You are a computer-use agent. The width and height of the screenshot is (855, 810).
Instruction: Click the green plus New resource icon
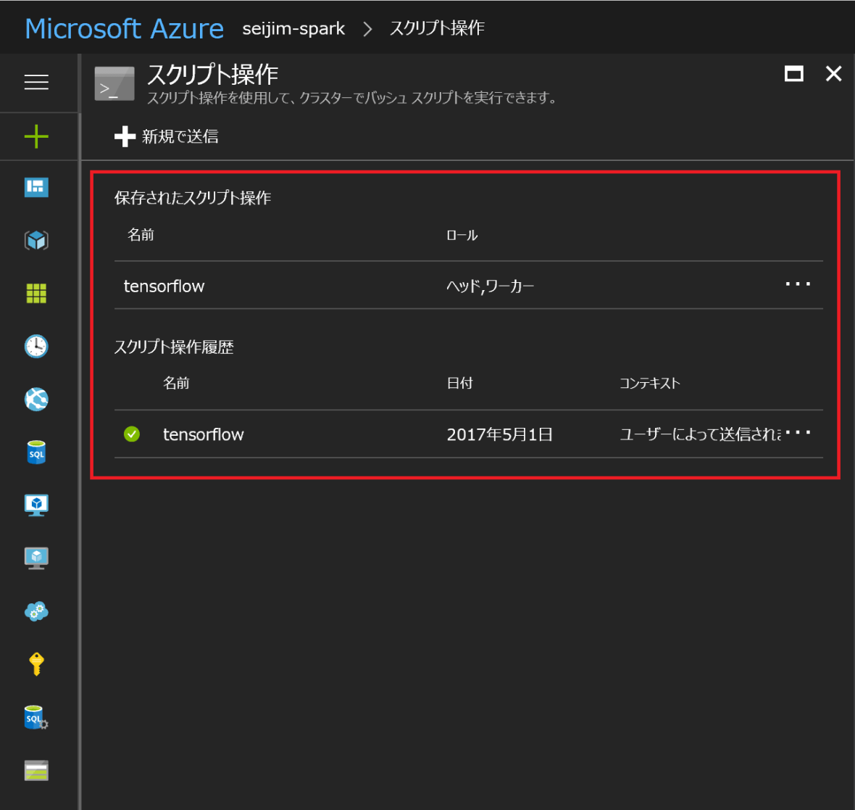pyautogui.click(x=36, y=136)
